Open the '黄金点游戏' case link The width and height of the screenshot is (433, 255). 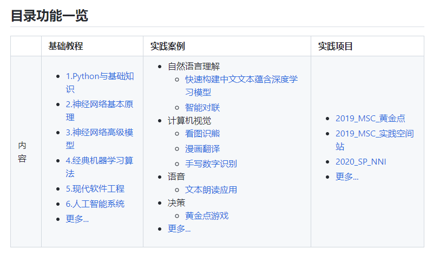point(207,216)
